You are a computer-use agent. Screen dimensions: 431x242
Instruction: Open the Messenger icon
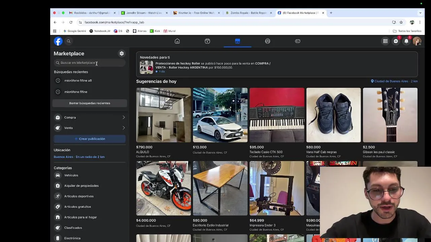tap(396, 41)
